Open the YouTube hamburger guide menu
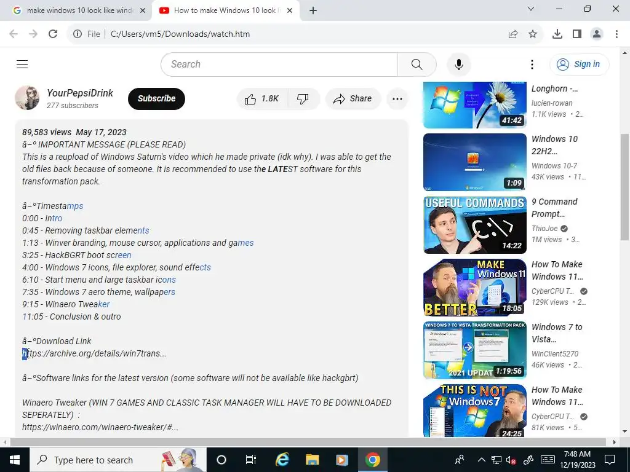 (x=22, y=64)
